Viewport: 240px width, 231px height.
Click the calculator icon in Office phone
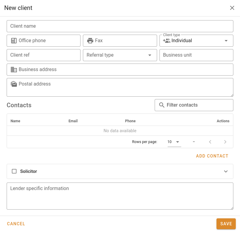tap(14, 41)
